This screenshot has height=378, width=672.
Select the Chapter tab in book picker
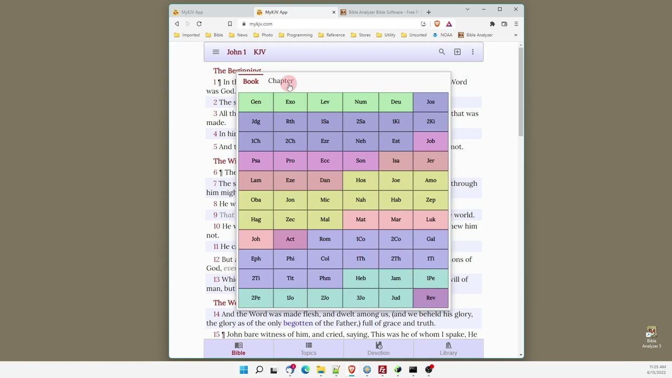[281, 81]
